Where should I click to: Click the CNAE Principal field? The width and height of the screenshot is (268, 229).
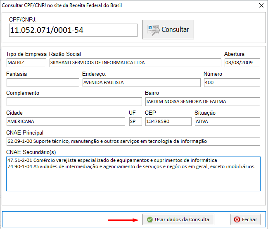pos(133,141)
